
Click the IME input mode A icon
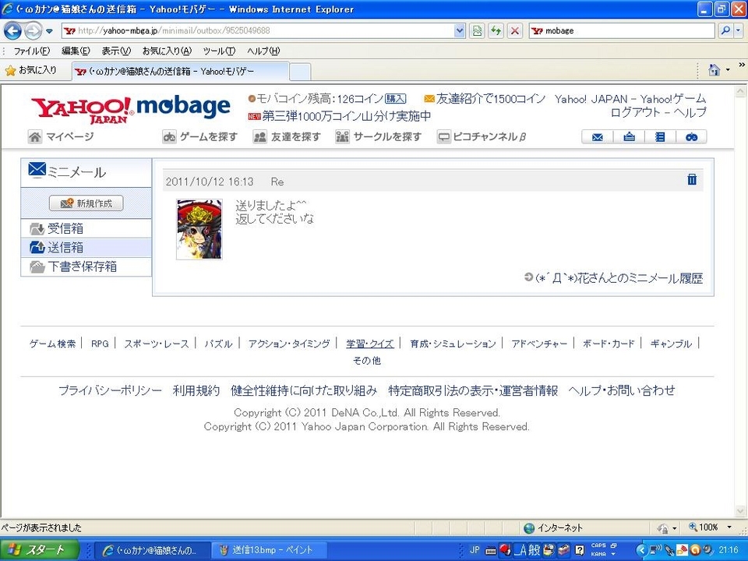(520, 550)
